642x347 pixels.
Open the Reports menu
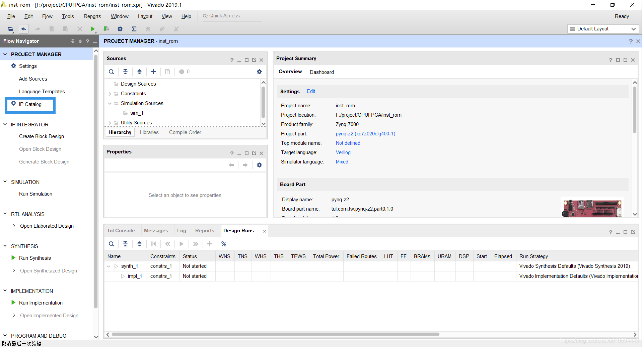(92, 16)
